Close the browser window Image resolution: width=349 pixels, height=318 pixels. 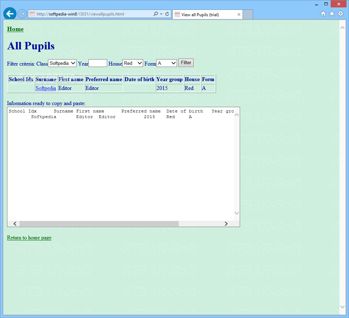[x=338, y=4]
